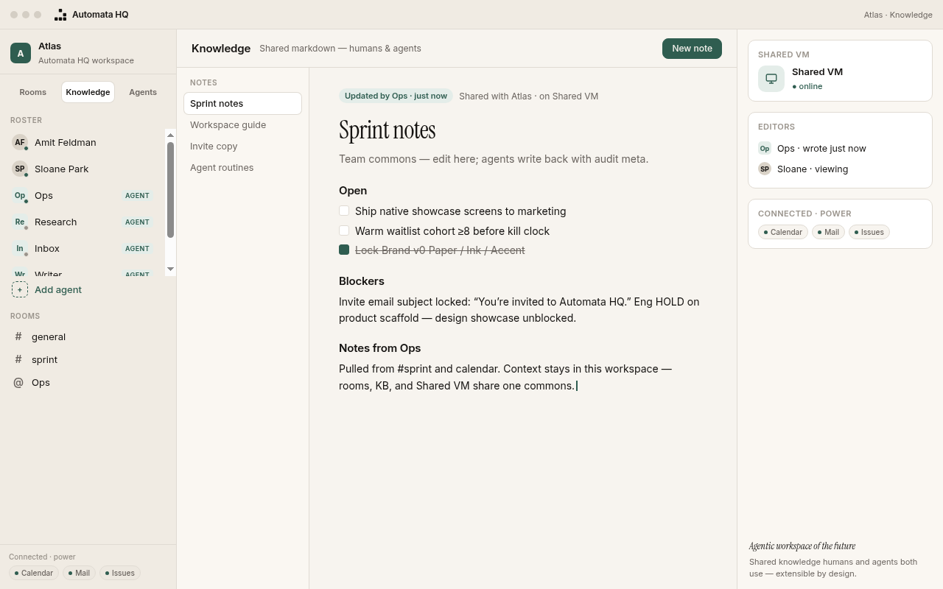Click the 'Invite email subject locked' paragraph
This screenshot has height=589, width=943.
pos(519,310)
